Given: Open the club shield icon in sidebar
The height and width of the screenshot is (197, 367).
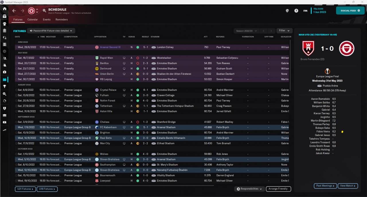Looking at the screenshot, I should [x=4, y=109].
